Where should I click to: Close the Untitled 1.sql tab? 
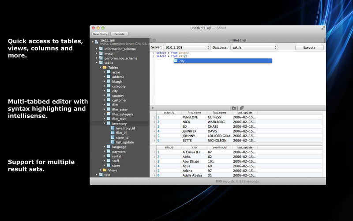click(154, 40)
